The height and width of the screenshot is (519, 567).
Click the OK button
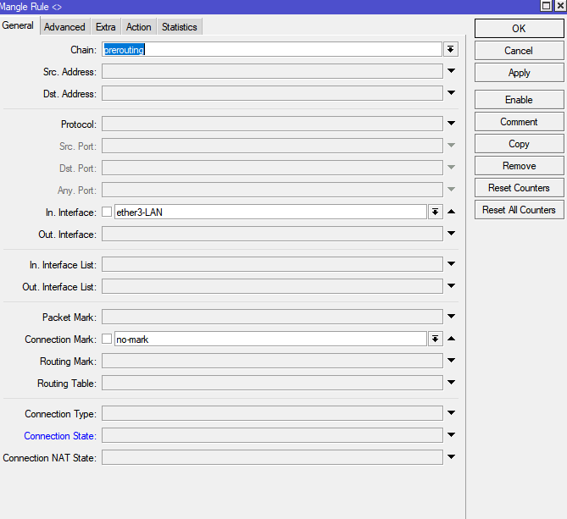coord(519,29)
